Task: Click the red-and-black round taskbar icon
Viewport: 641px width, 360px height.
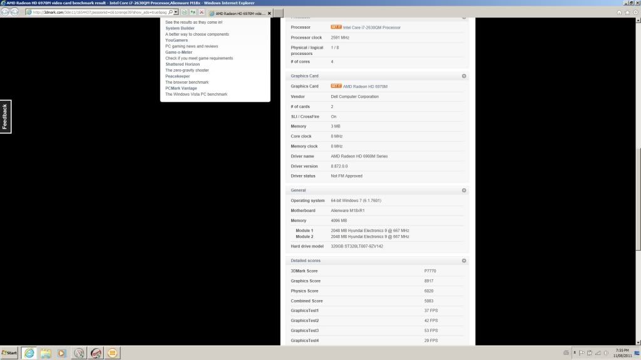Action: tap(96, 353)
